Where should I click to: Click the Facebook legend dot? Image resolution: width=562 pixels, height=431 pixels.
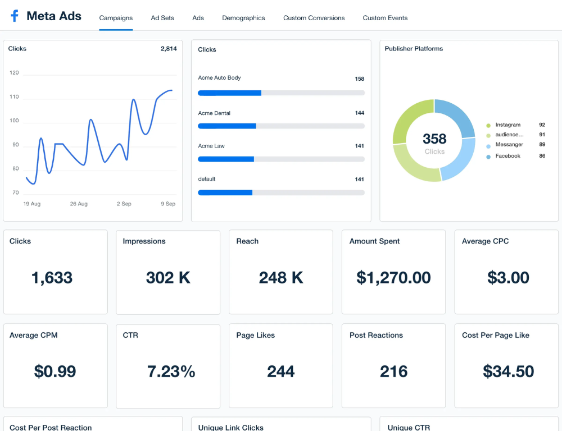tap(488, 157)
